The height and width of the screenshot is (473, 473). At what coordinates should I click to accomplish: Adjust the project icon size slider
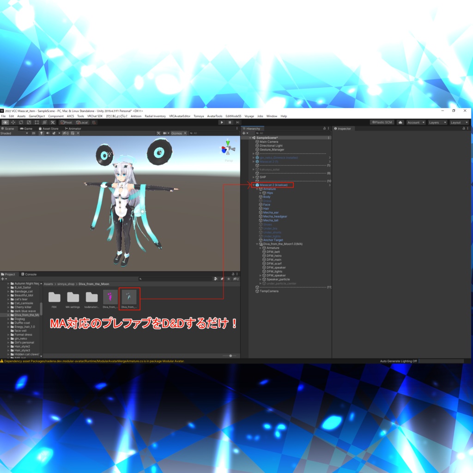[230, 356]
